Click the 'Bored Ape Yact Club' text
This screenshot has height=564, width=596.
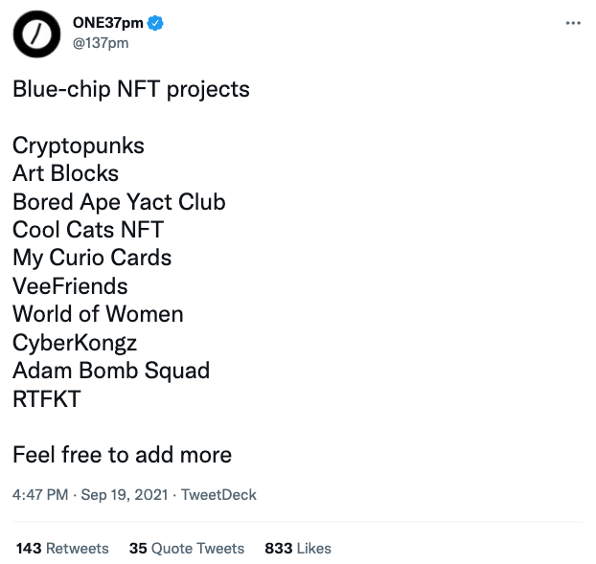click(x=119, y=202)
